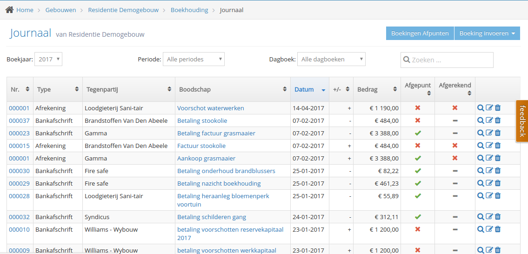Open booking number 000037 link

pos(19,120)
